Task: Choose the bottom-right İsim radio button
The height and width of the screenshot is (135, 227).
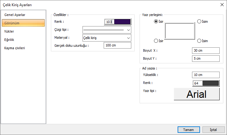Action: (199, 41)
